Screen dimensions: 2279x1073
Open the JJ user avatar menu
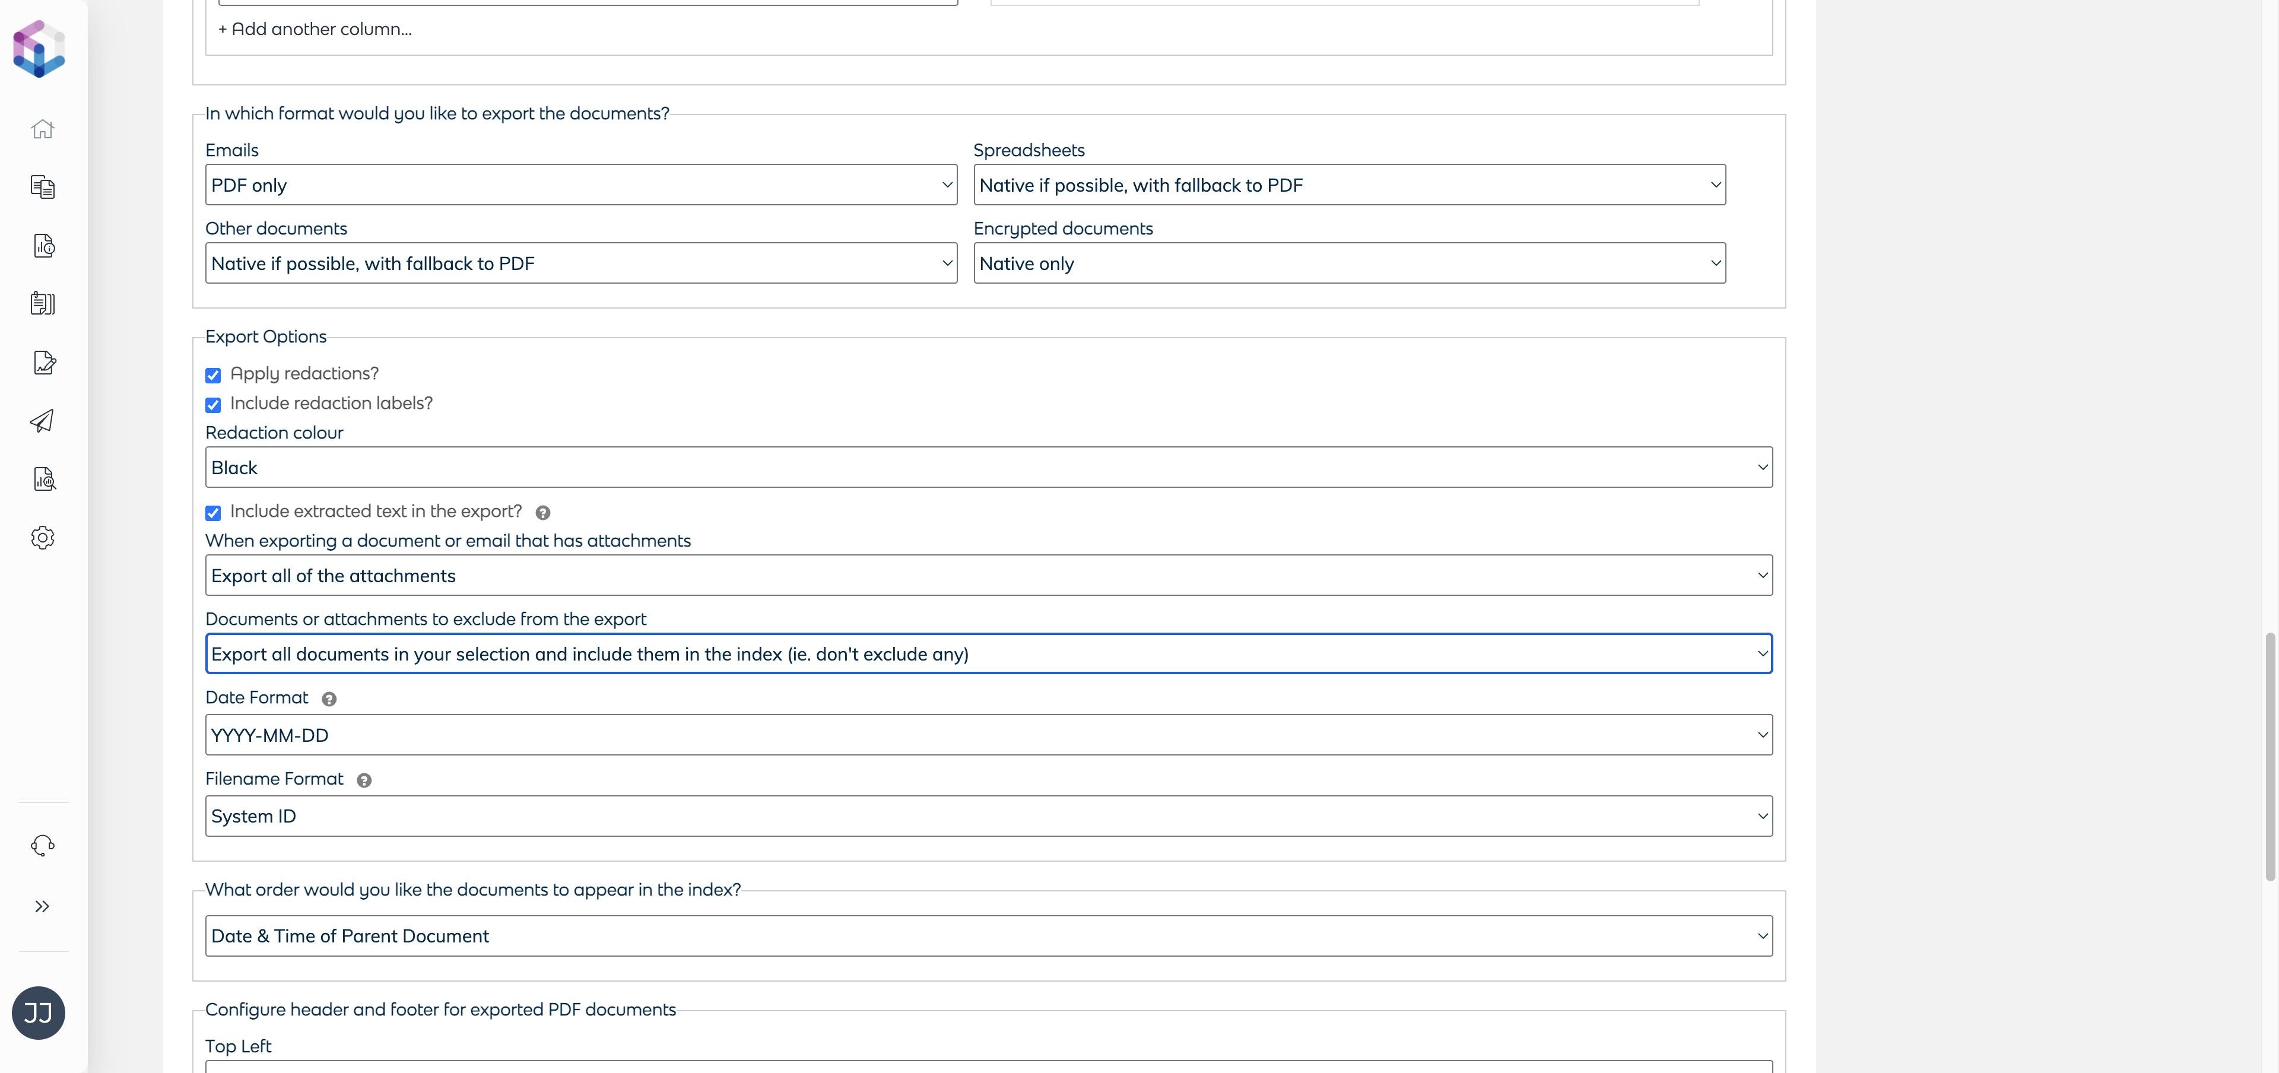(38, 1013)
